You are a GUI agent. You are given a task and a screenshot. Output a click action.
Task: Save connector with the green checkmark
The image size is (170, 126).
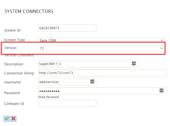point(6,119)
